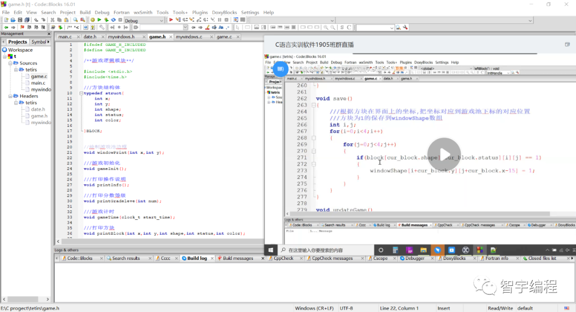The height and width of the screenshot is (312, 576).
Task: Switch to the Symbols management tab
Action: tap(39, 42)
